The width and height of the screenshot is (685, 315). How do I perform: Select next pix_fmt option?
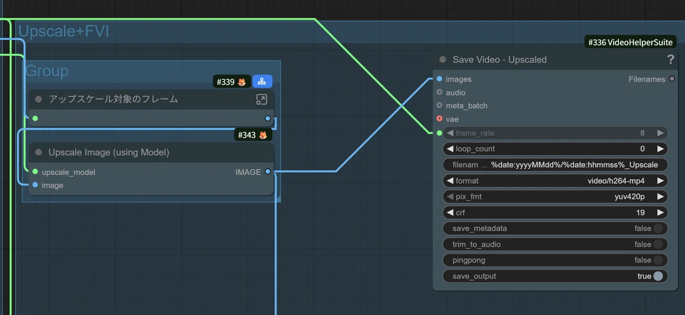click(x=660, y=197)
